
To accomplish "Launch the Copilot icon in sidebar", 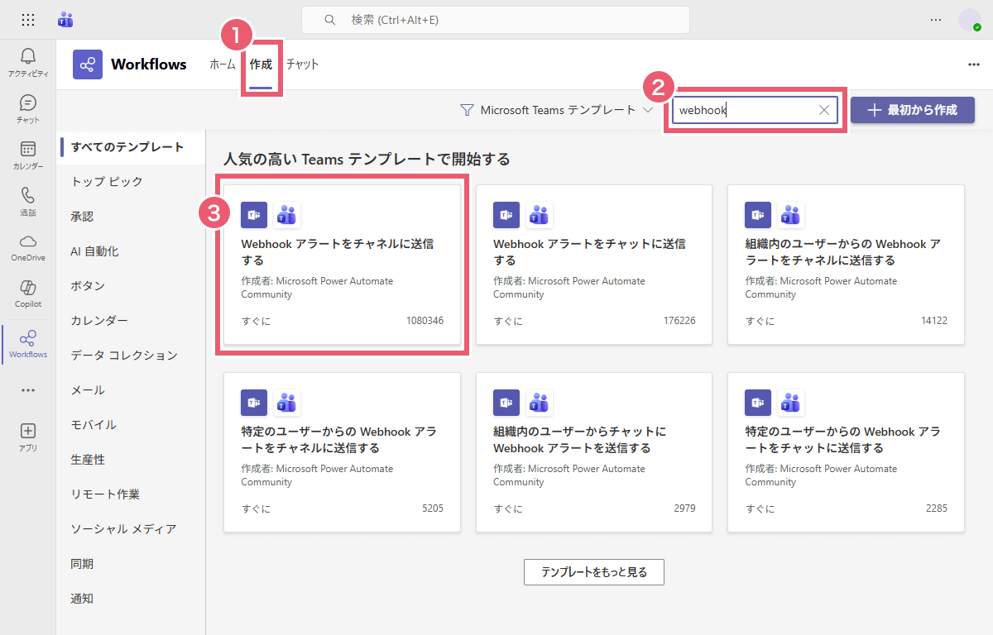I will 28,289.
